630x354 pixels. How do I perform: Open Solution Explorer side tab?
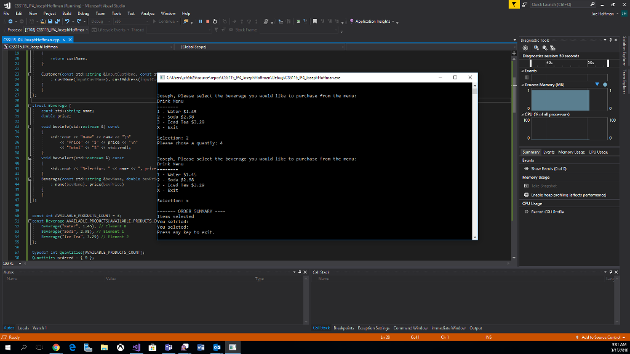coord(624,51)
